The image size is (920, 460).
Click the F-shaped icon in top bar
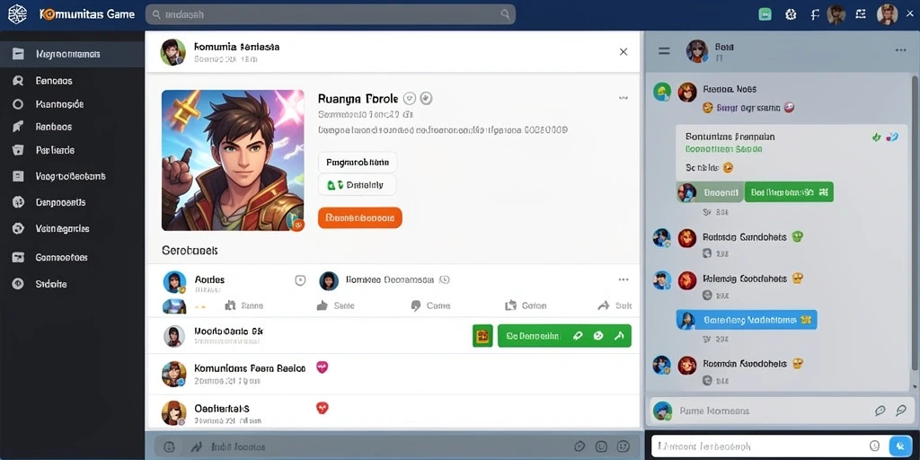(x=814, y=14)
